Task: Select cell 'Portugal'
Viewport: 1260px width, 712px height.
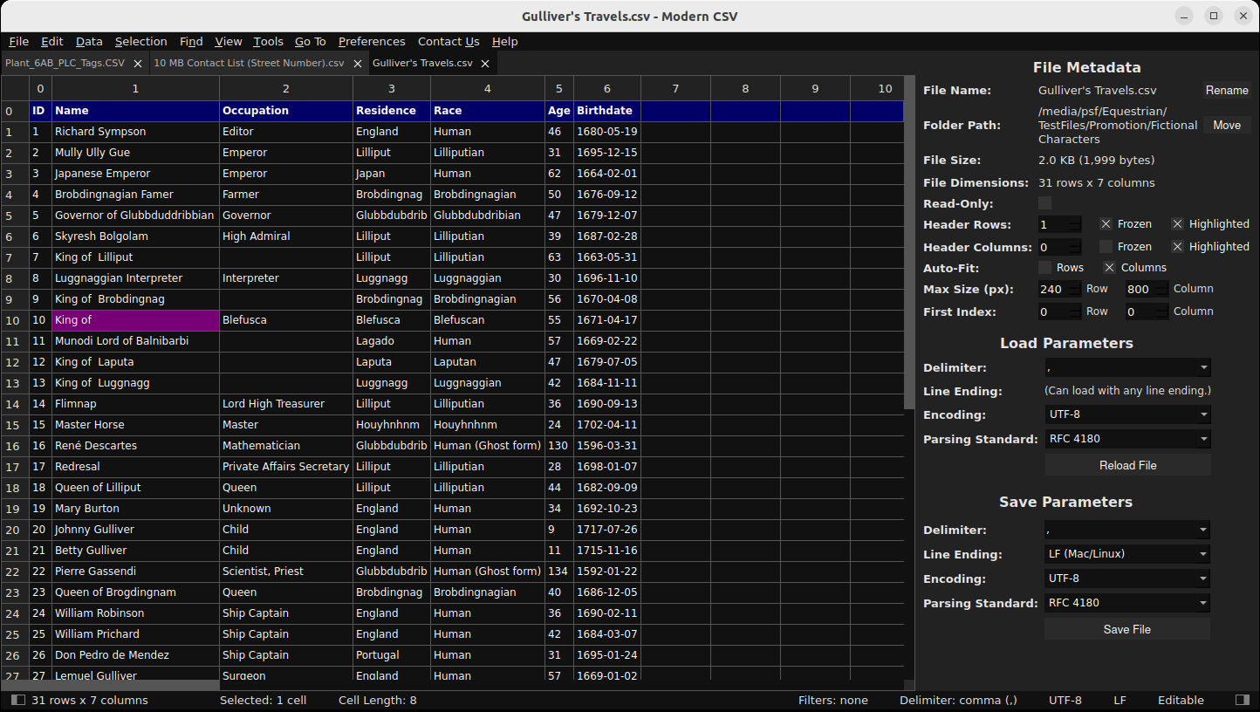Action: [392, 655]
